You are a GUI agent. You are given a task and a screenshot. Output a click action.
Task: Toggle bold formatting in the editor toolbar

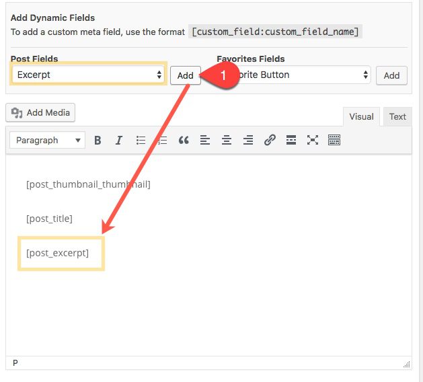coord(98,141)
